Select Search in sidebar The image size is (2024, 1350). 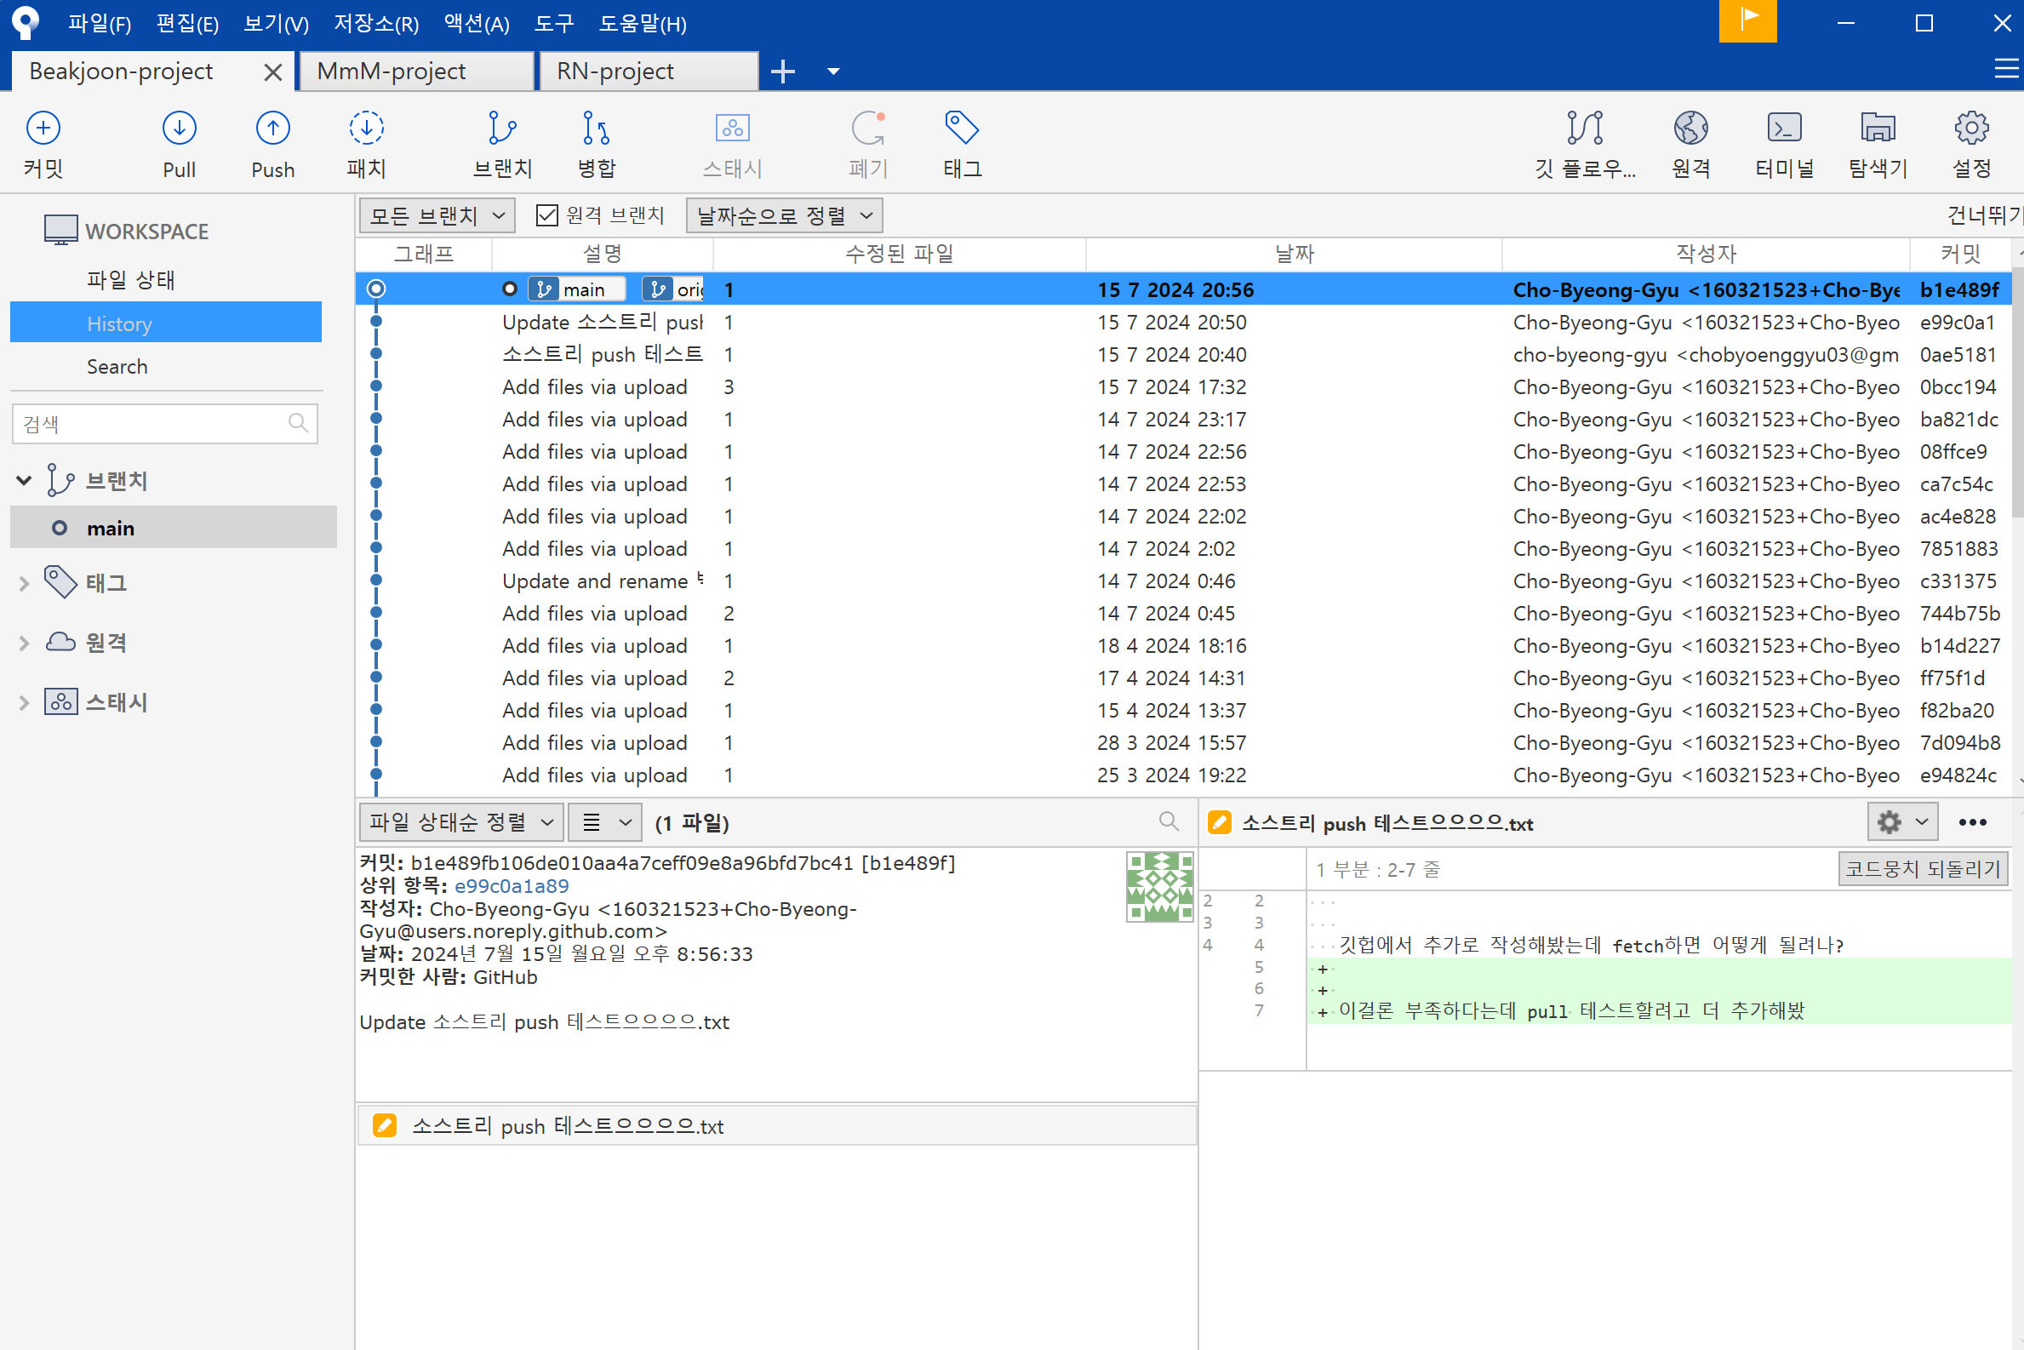tap(117, 367)
